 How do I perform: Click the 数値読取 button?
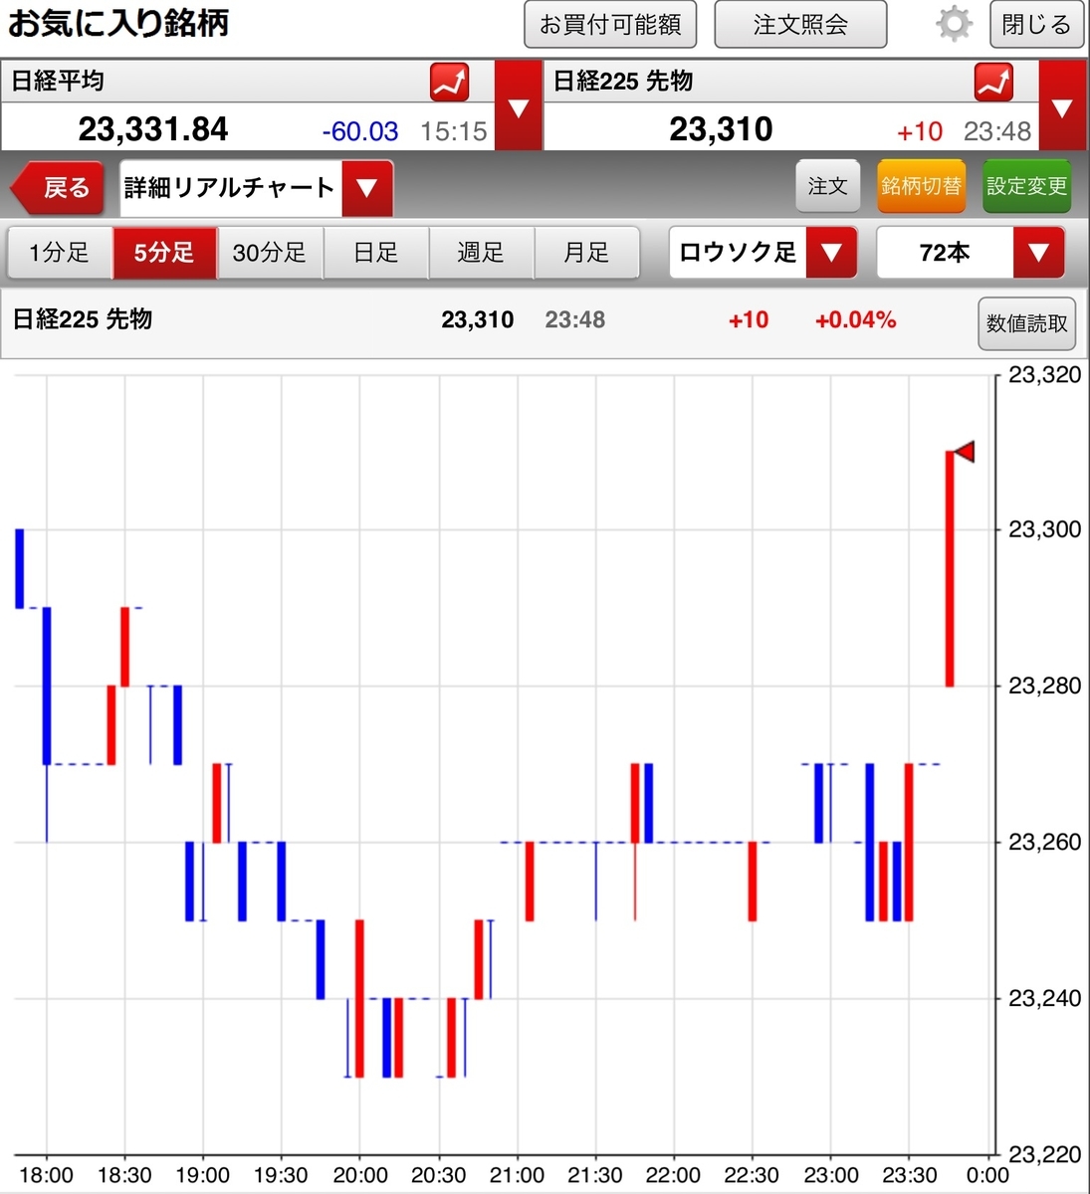[x=1026, y=323]
